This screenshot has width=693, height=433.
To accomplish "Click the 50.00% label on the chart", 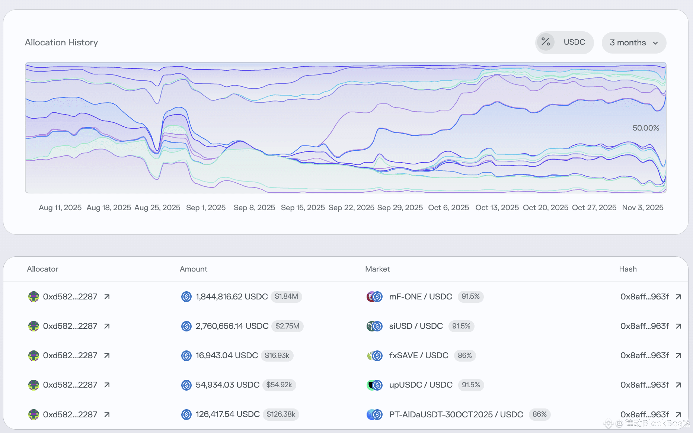I will coord(646,128).
